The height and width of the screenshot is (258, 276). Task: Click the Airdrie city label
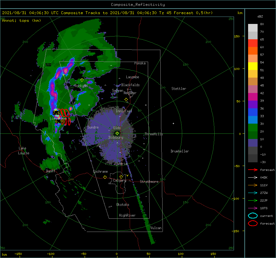(x=121, y=164)
